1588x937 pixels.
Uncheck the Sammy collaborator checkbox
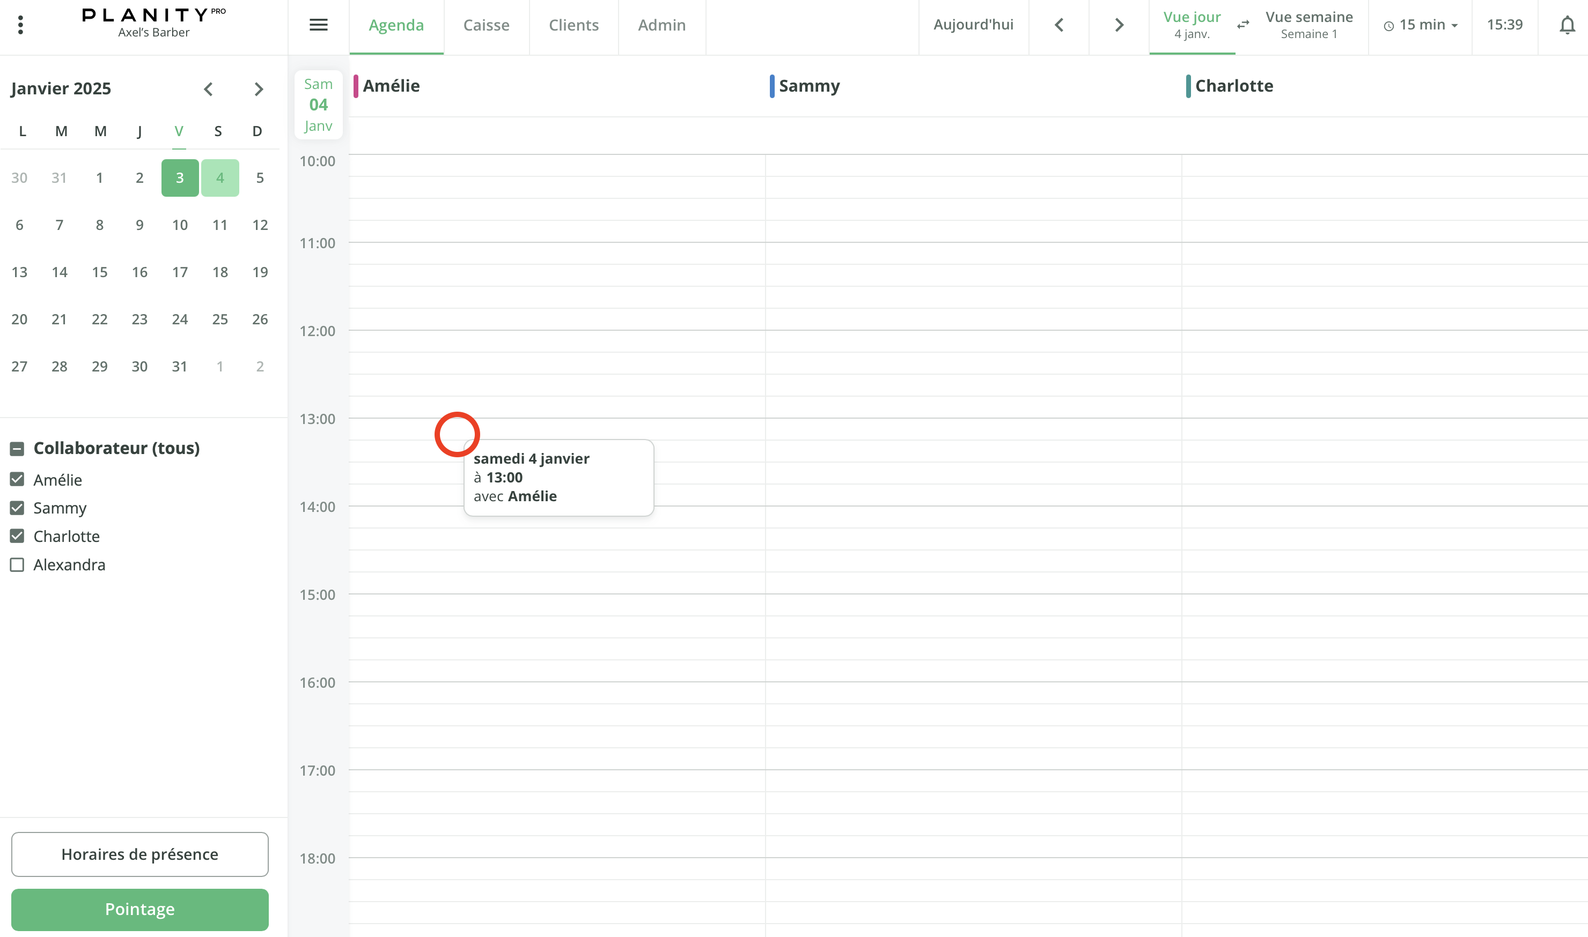16,508
